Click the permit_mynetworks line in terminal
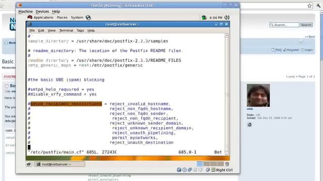 click(x=135, y=138)
